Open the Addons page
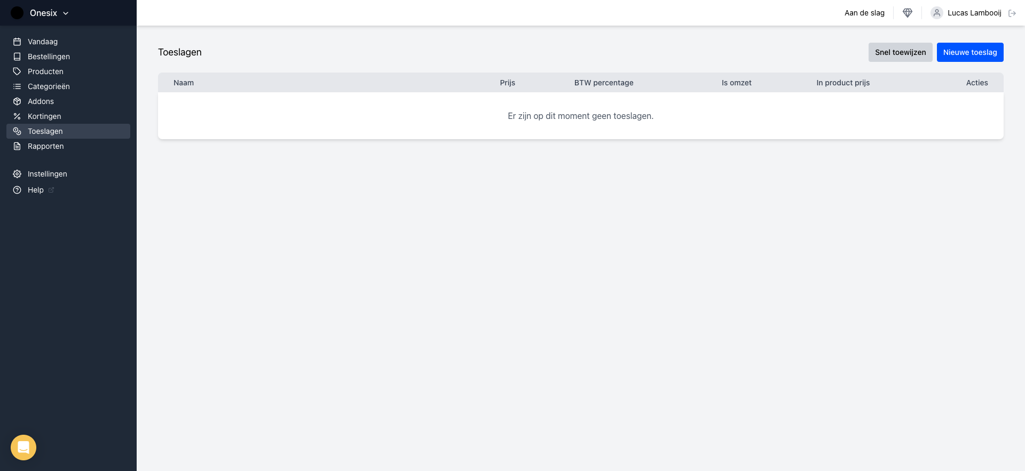The image size is (1025, 471). 68,101
